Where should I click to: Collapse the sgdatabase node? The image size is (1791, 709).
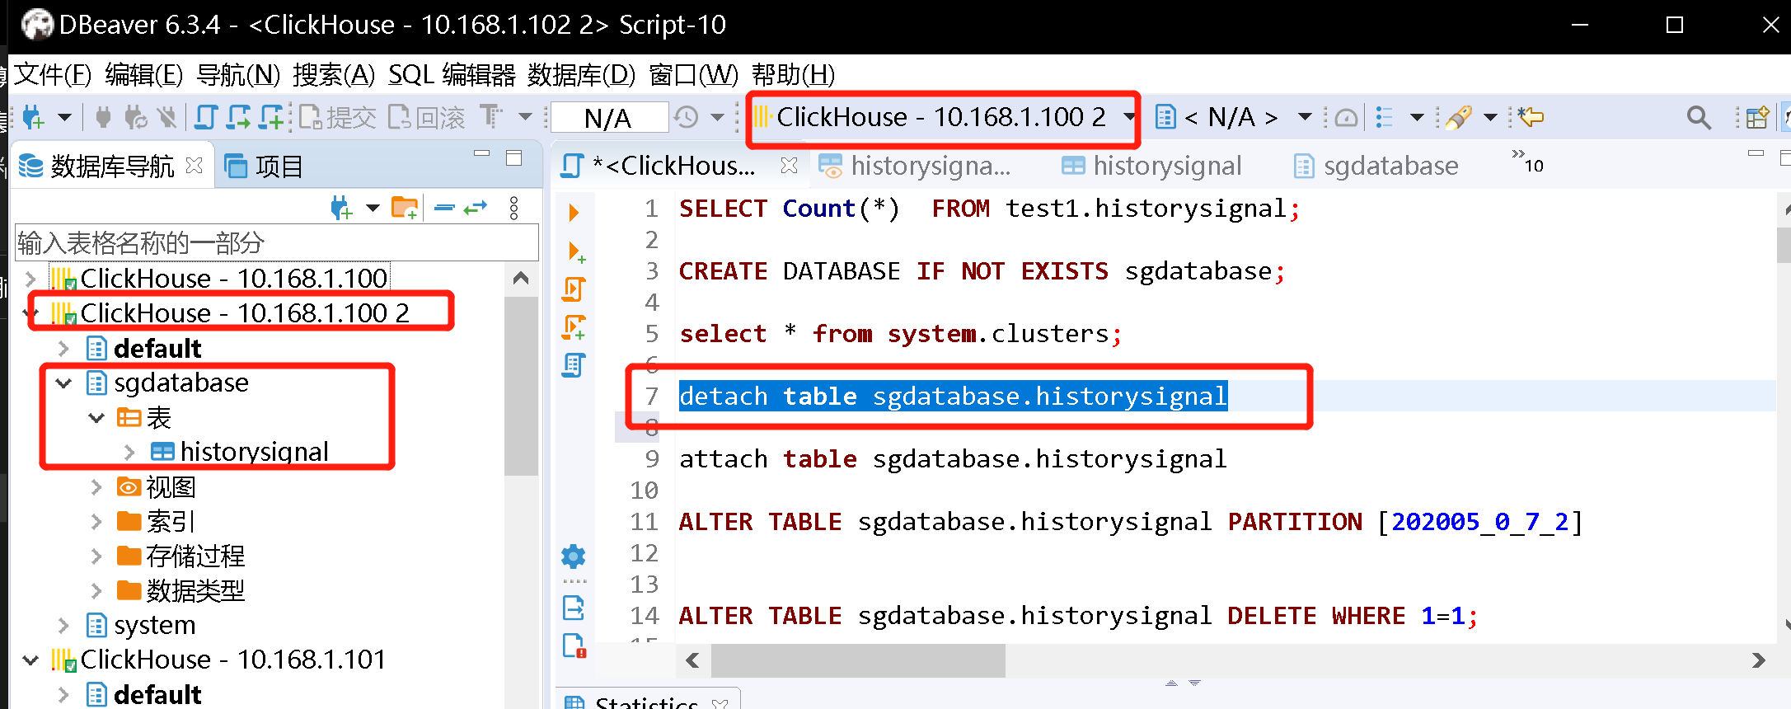[x=63, y=383]
